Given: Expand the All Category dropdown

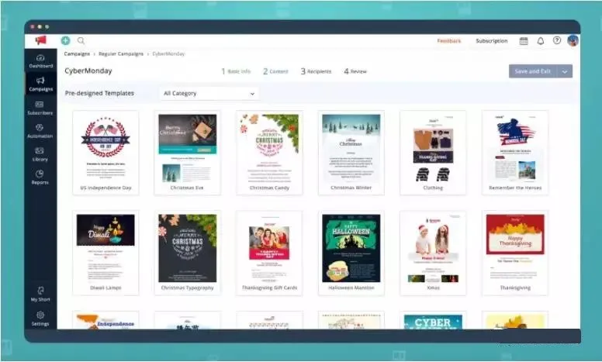Looking at the screenshot, I should (208, 93).
